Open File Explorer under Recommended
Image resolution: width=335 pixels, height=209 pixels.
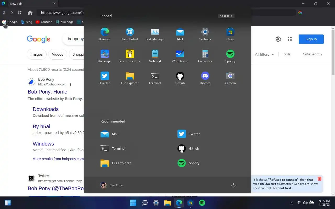(116, 163)
